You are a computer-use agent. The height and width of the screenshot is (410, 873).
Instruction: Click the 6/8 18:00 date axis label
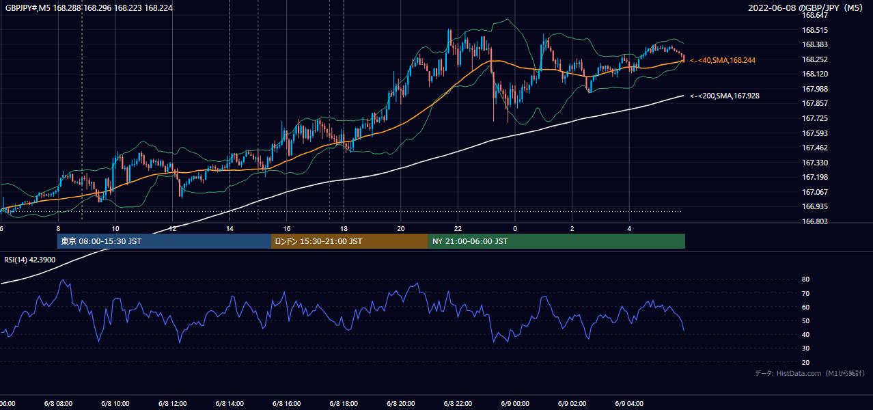pyautogui.click(x=344, y=404)
